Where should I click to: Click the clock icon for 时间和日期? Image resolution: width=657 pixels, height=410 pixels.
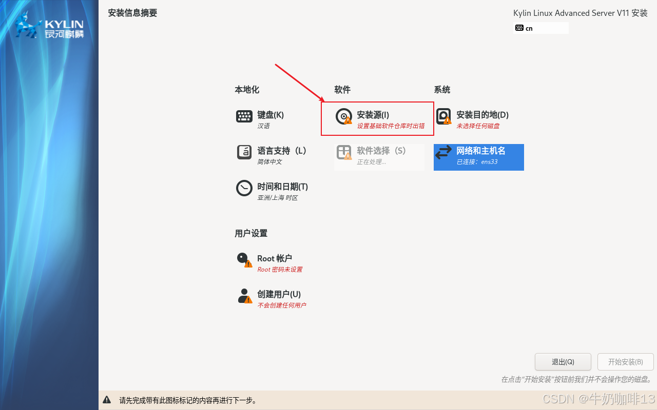[x=244, y=188]
